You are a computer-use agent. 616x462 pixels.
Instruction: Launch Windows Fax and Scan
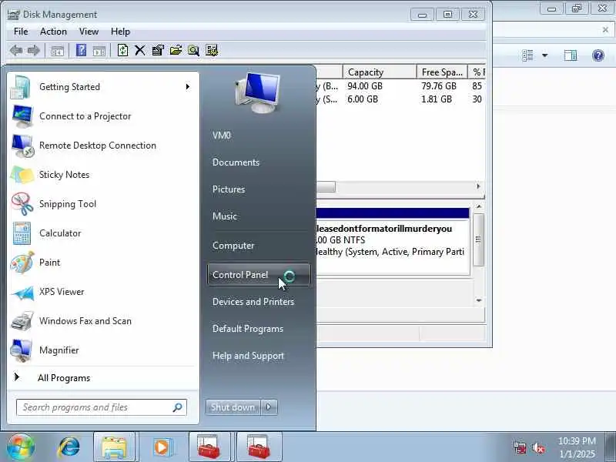pos(103,321)
